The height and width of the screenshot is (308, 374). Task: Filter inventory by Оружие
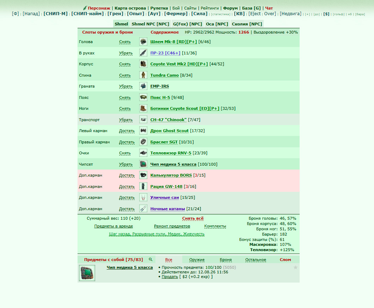[x=197, y=260]
